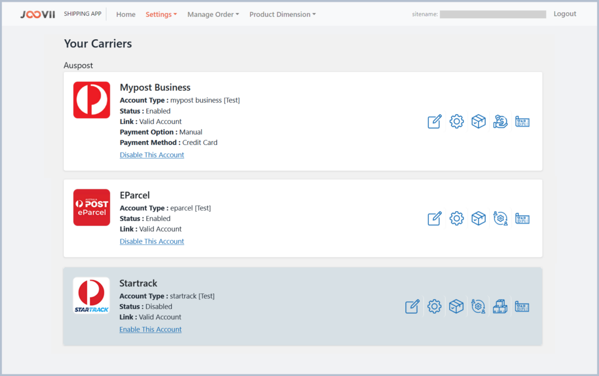
Task: Open the gear settings icon for Mypost Business
Action: coord(456,122)
